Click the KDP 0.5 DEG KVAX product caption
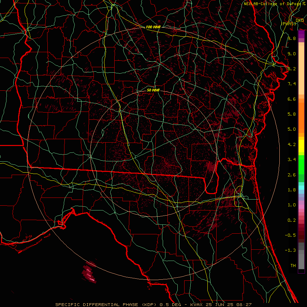Screen dimensions: 307x307 click(x=153, y=305)
